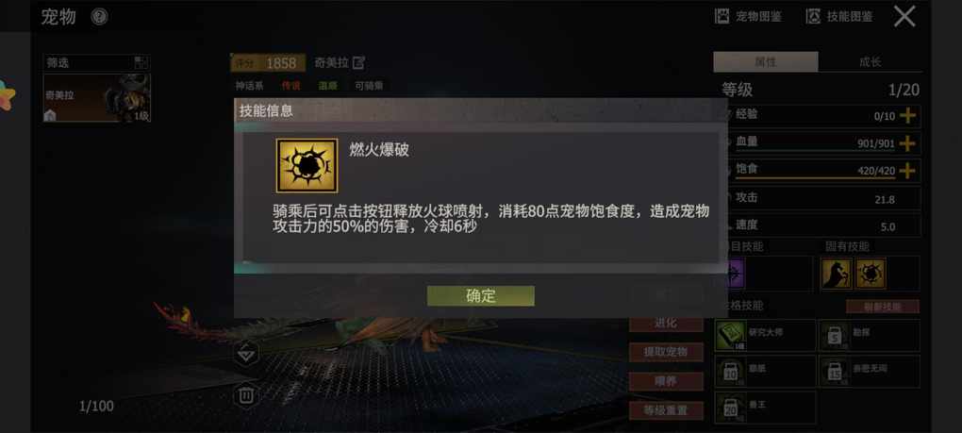Screen dimensions: 962x433
Task: Select the fire blast innate skill icon
Action: 871,274
